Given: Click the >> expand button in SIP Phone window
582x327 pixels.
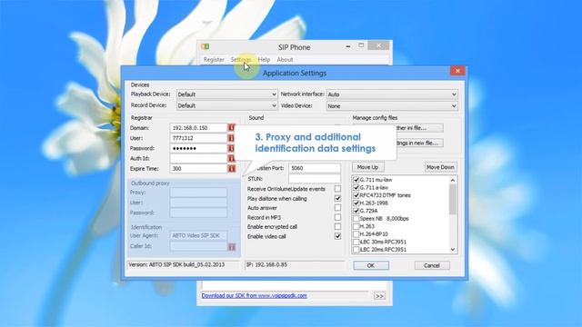Looking at the screenshot, I should coord(379,296).
